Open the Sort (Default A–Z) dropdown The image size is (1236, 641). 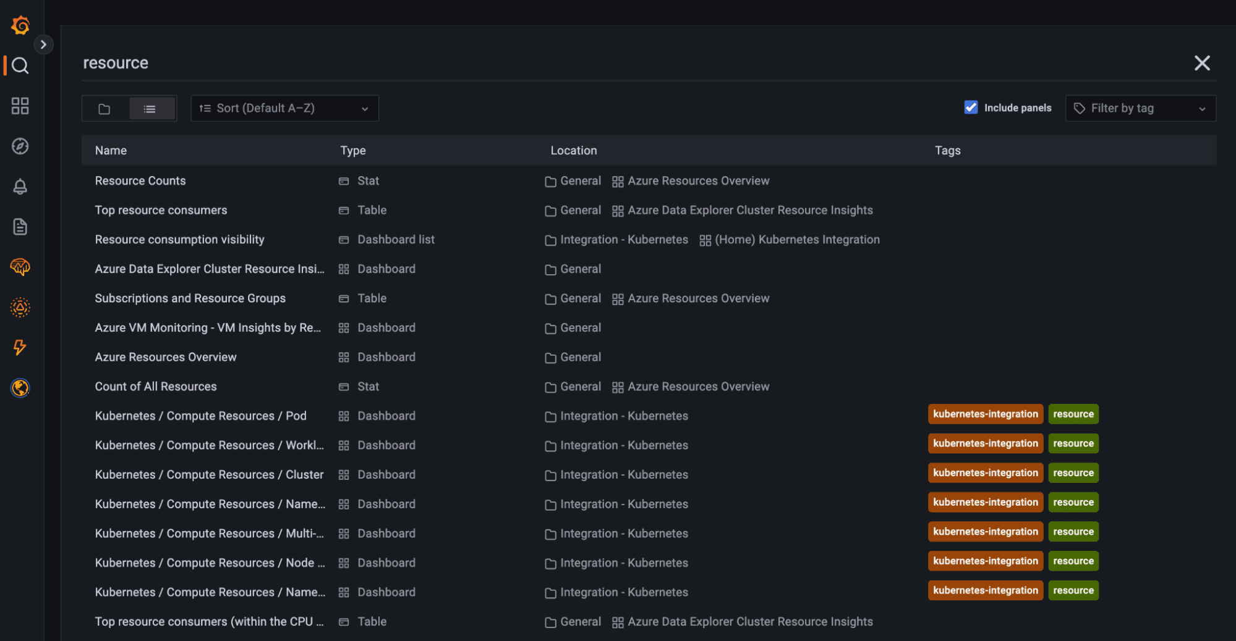tap(284, 109)
